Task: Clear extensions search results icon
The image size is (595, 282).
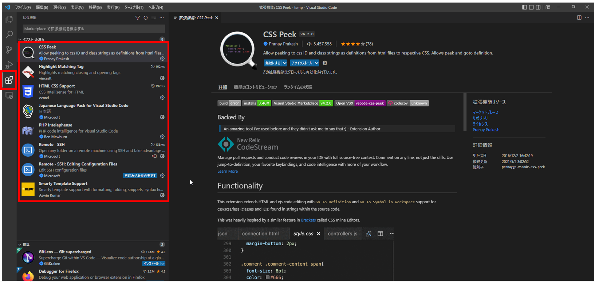Action: [x=154, y=18]
